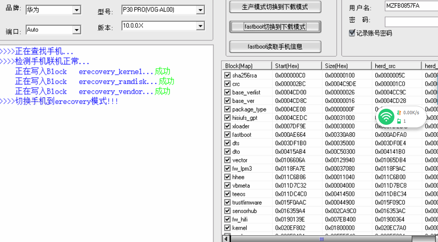Sort by Size(Hex) column header

pyautogui.click(x=347, y=66)
